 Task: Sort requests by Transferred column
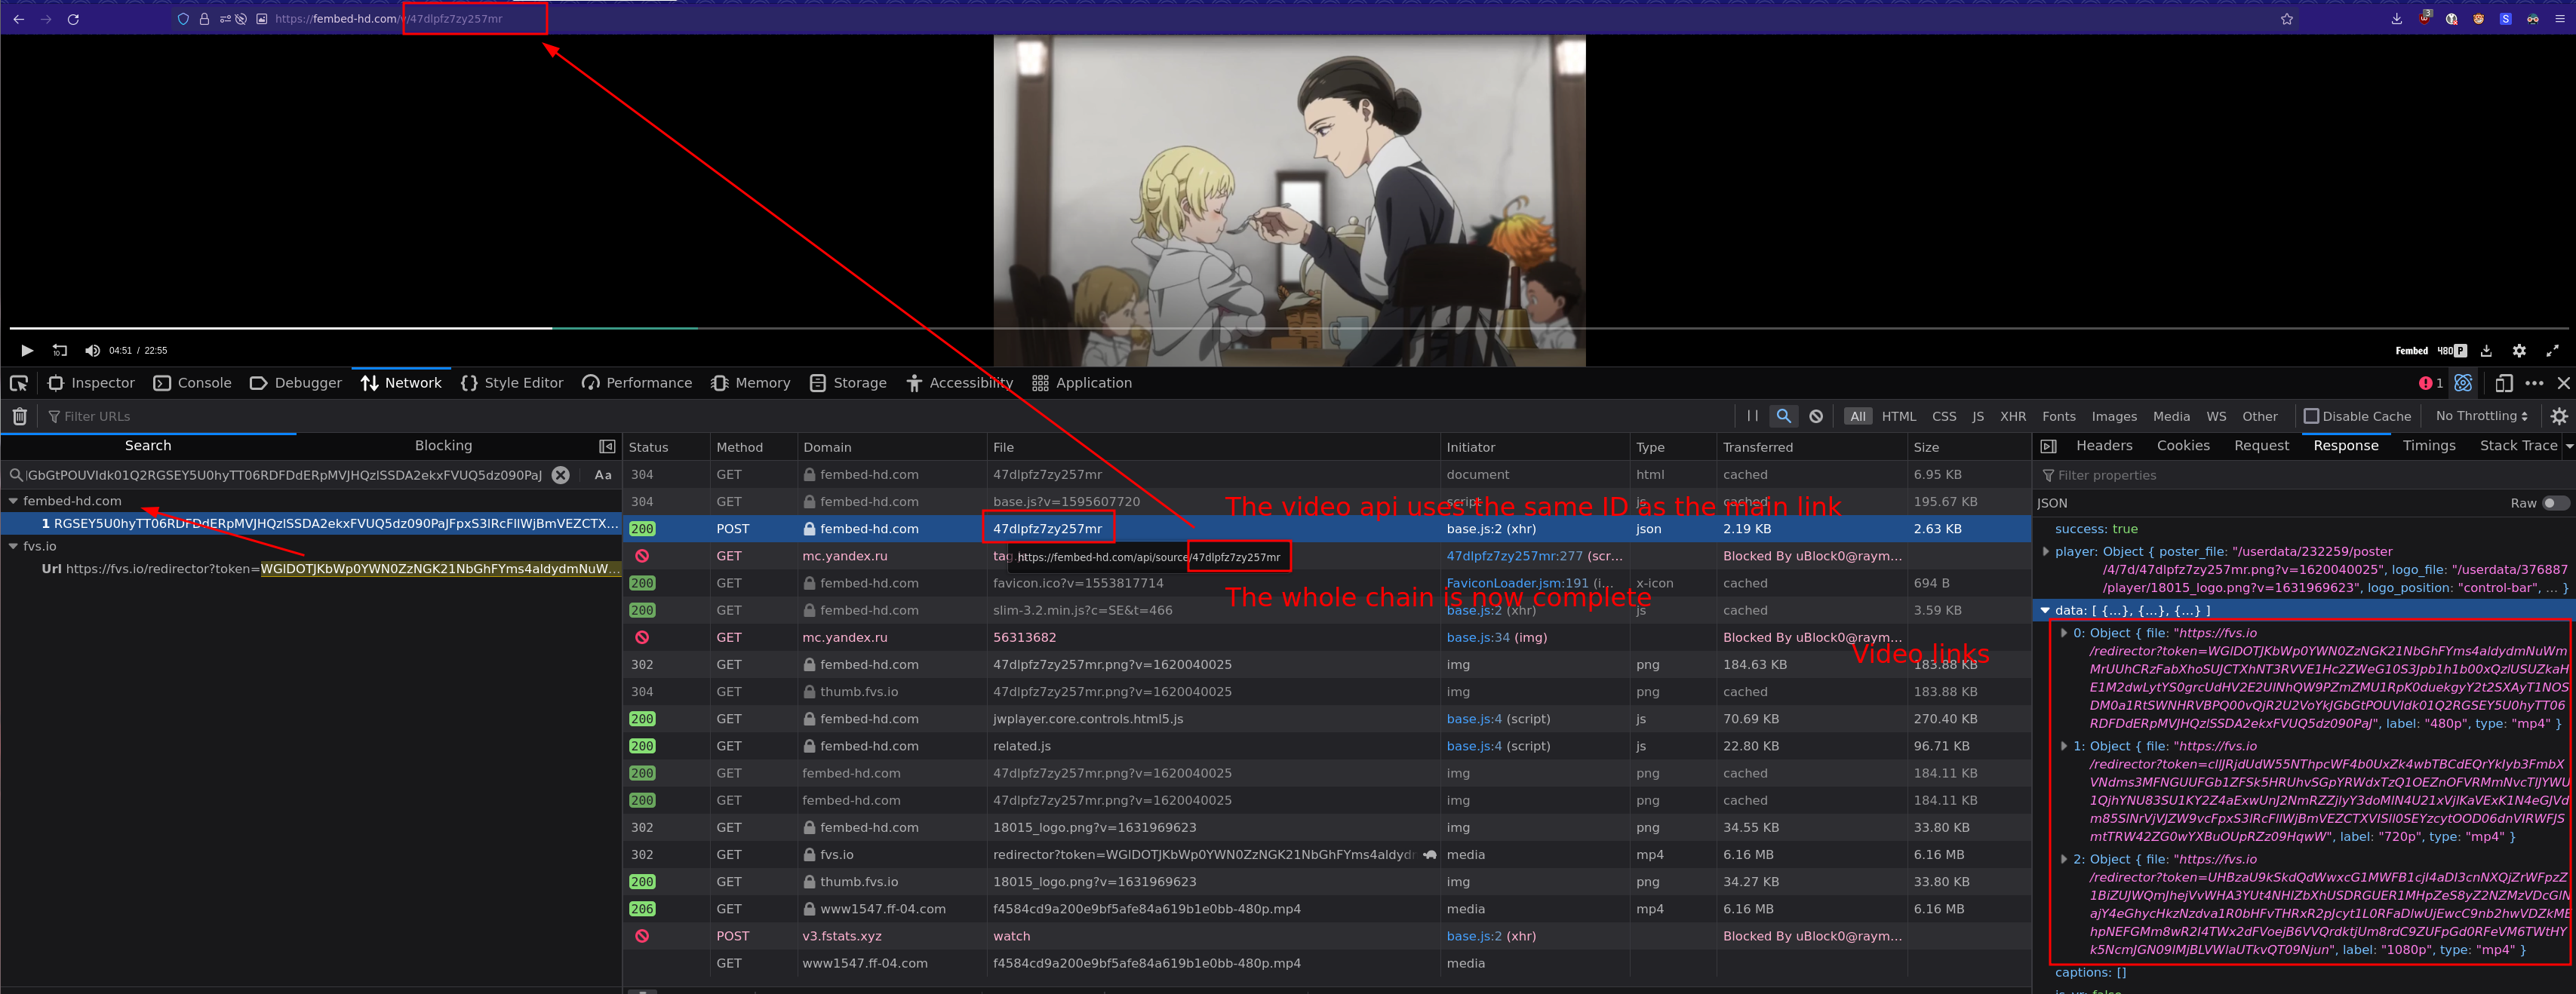[1811, 447]
